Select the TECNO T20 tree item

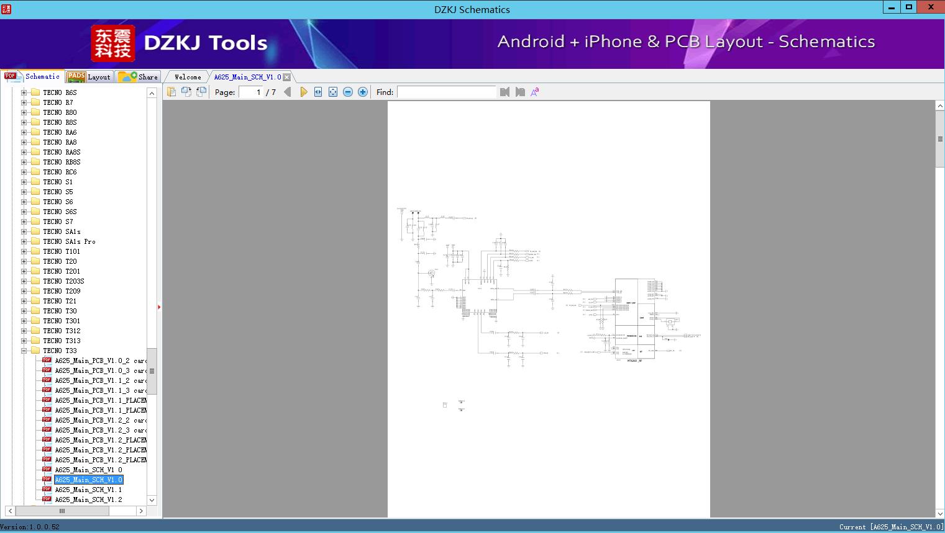(x=60, y=261)
